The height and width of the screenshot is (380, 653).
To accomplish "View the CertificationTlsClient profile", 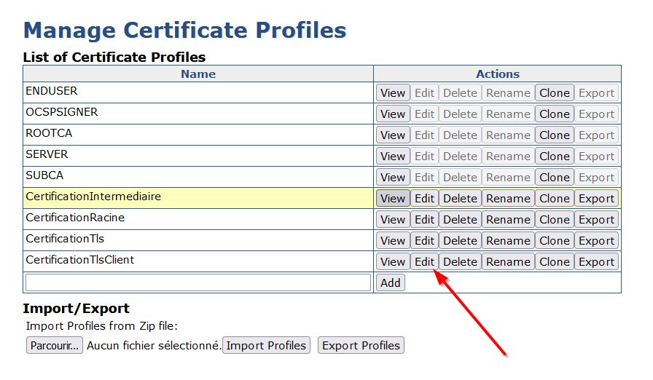I will coord(393,261).
